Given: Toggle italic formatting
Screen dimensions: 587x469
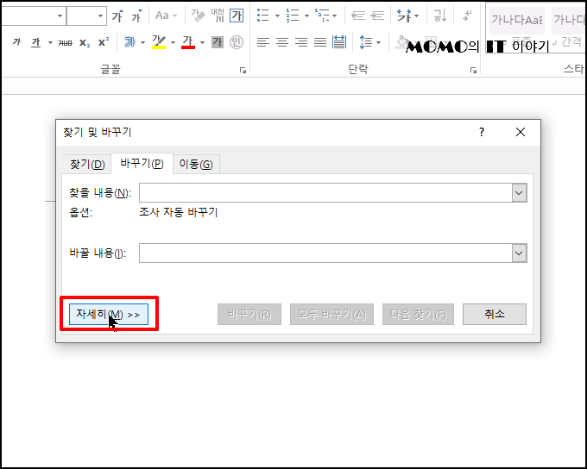Looking at the screenshot, I should tap(16, 42).
